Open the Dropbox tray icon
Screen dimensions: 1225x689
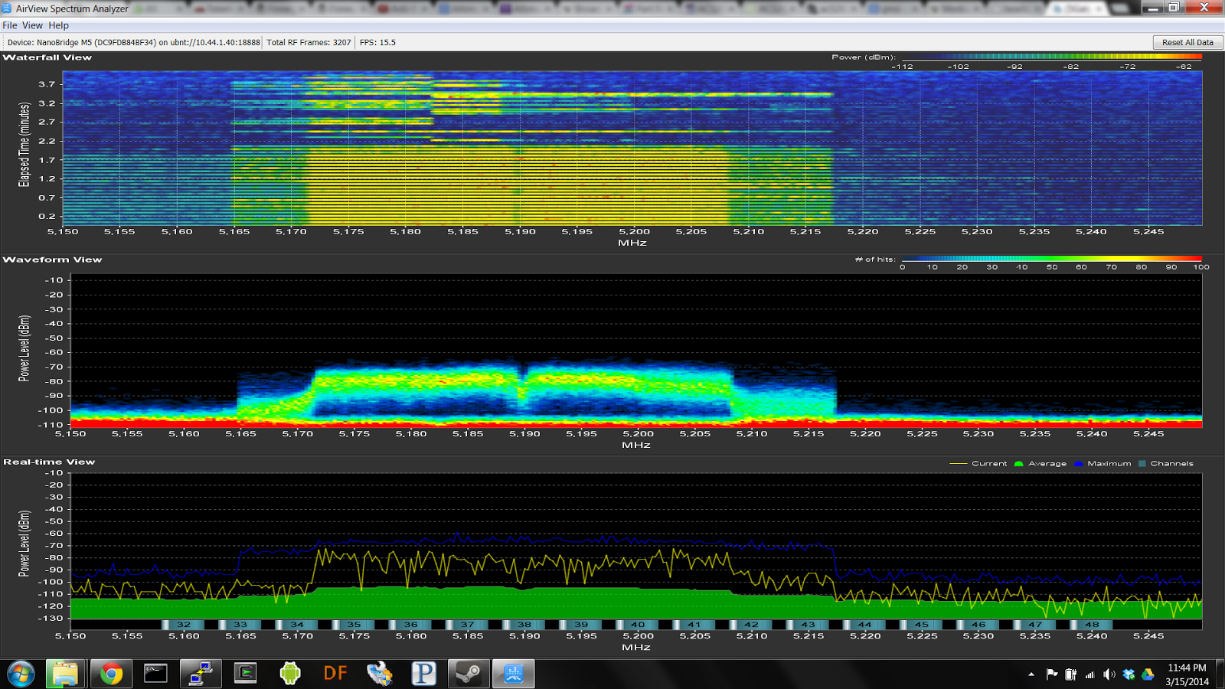(1129, 674)
